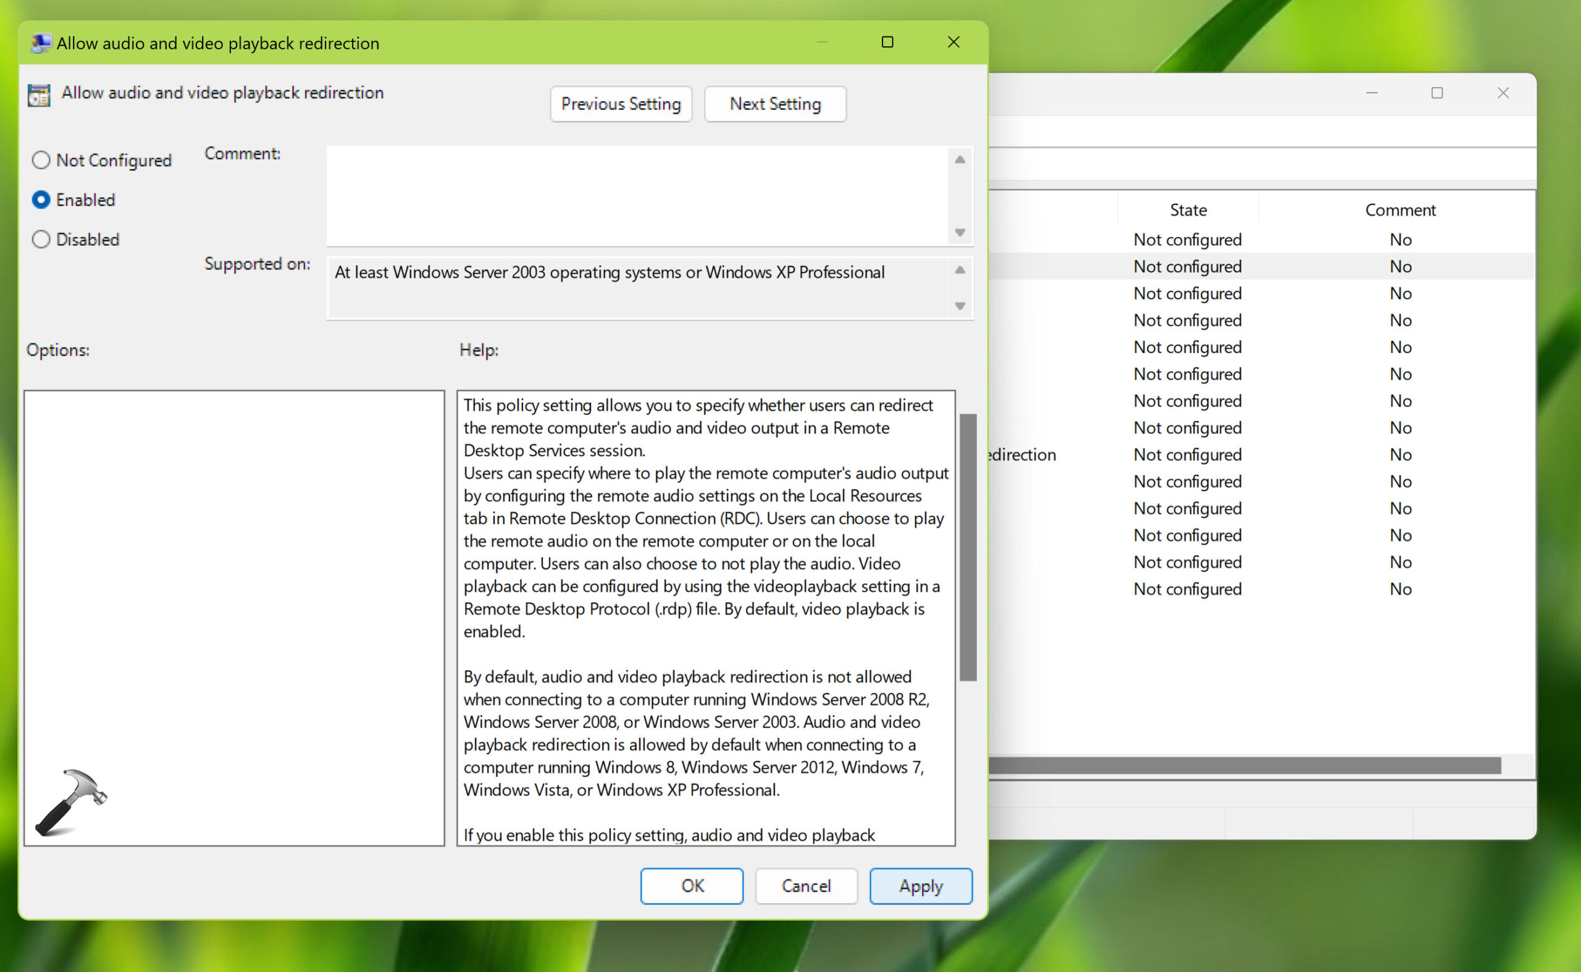The height and width of the screenshot is (972, 1581).
Task: Select the Disabled radio button
Action: coord(41,239)
